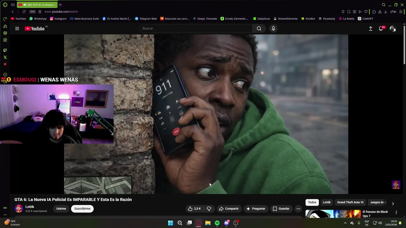Open the Telegram Web bookmark
The image size is (406, 228).
coord(146,19)
